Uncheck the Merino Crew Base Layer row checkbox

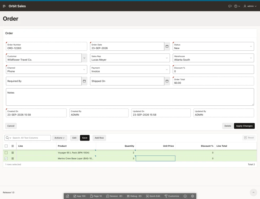click(x=6, y=159)
